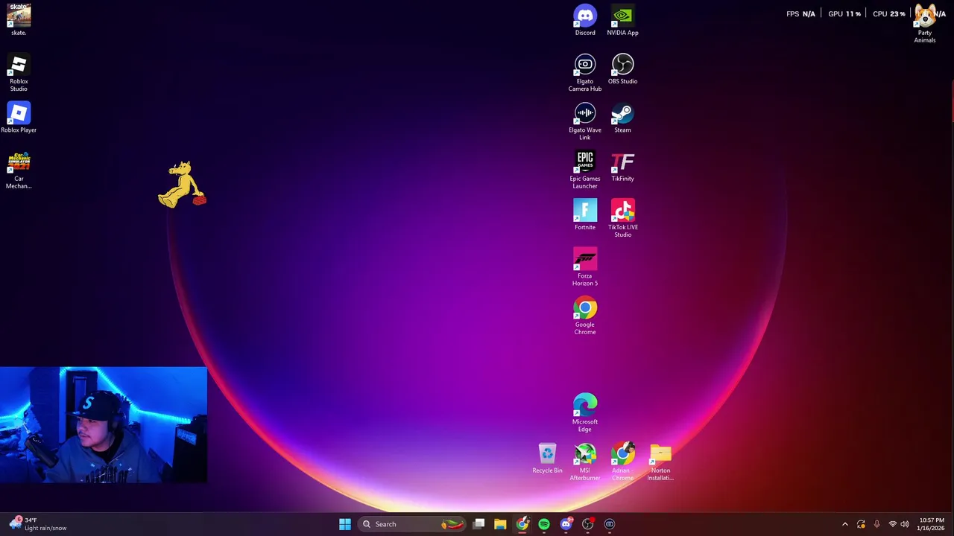Image resolution: width=954 pixels, height=536 pixels.
Task: Select the Epic Games Launcher icon
Action: (585, 170)
